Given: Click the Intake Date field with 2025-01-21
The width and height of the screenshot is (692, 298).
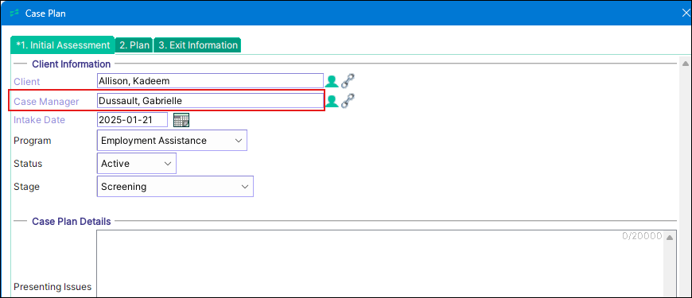Looking at the screenshot, I should coord(132,120).
